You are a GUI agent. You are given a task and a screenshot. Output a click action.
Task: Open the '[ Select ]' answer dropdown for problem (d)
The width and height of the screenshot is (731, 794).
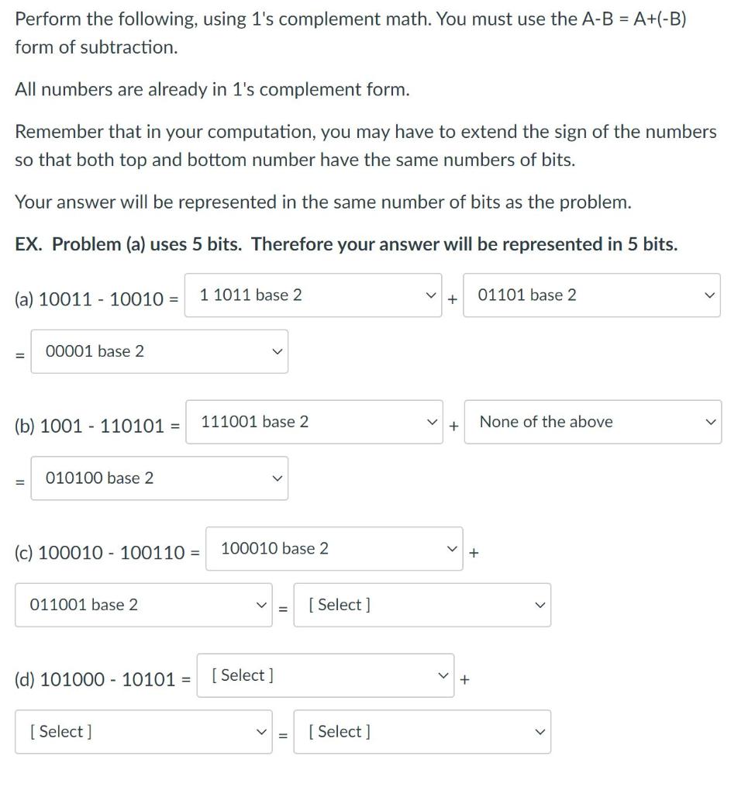point(421,730)
